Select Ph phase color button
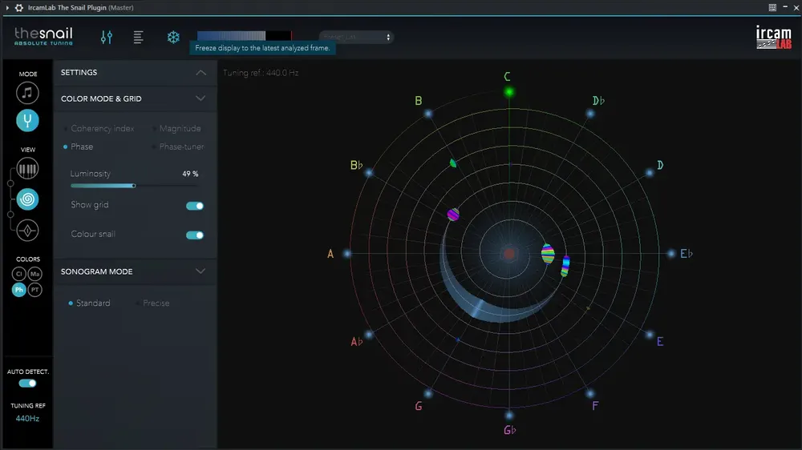The width and height of the screenshot is (802, 450). (19, 290)
